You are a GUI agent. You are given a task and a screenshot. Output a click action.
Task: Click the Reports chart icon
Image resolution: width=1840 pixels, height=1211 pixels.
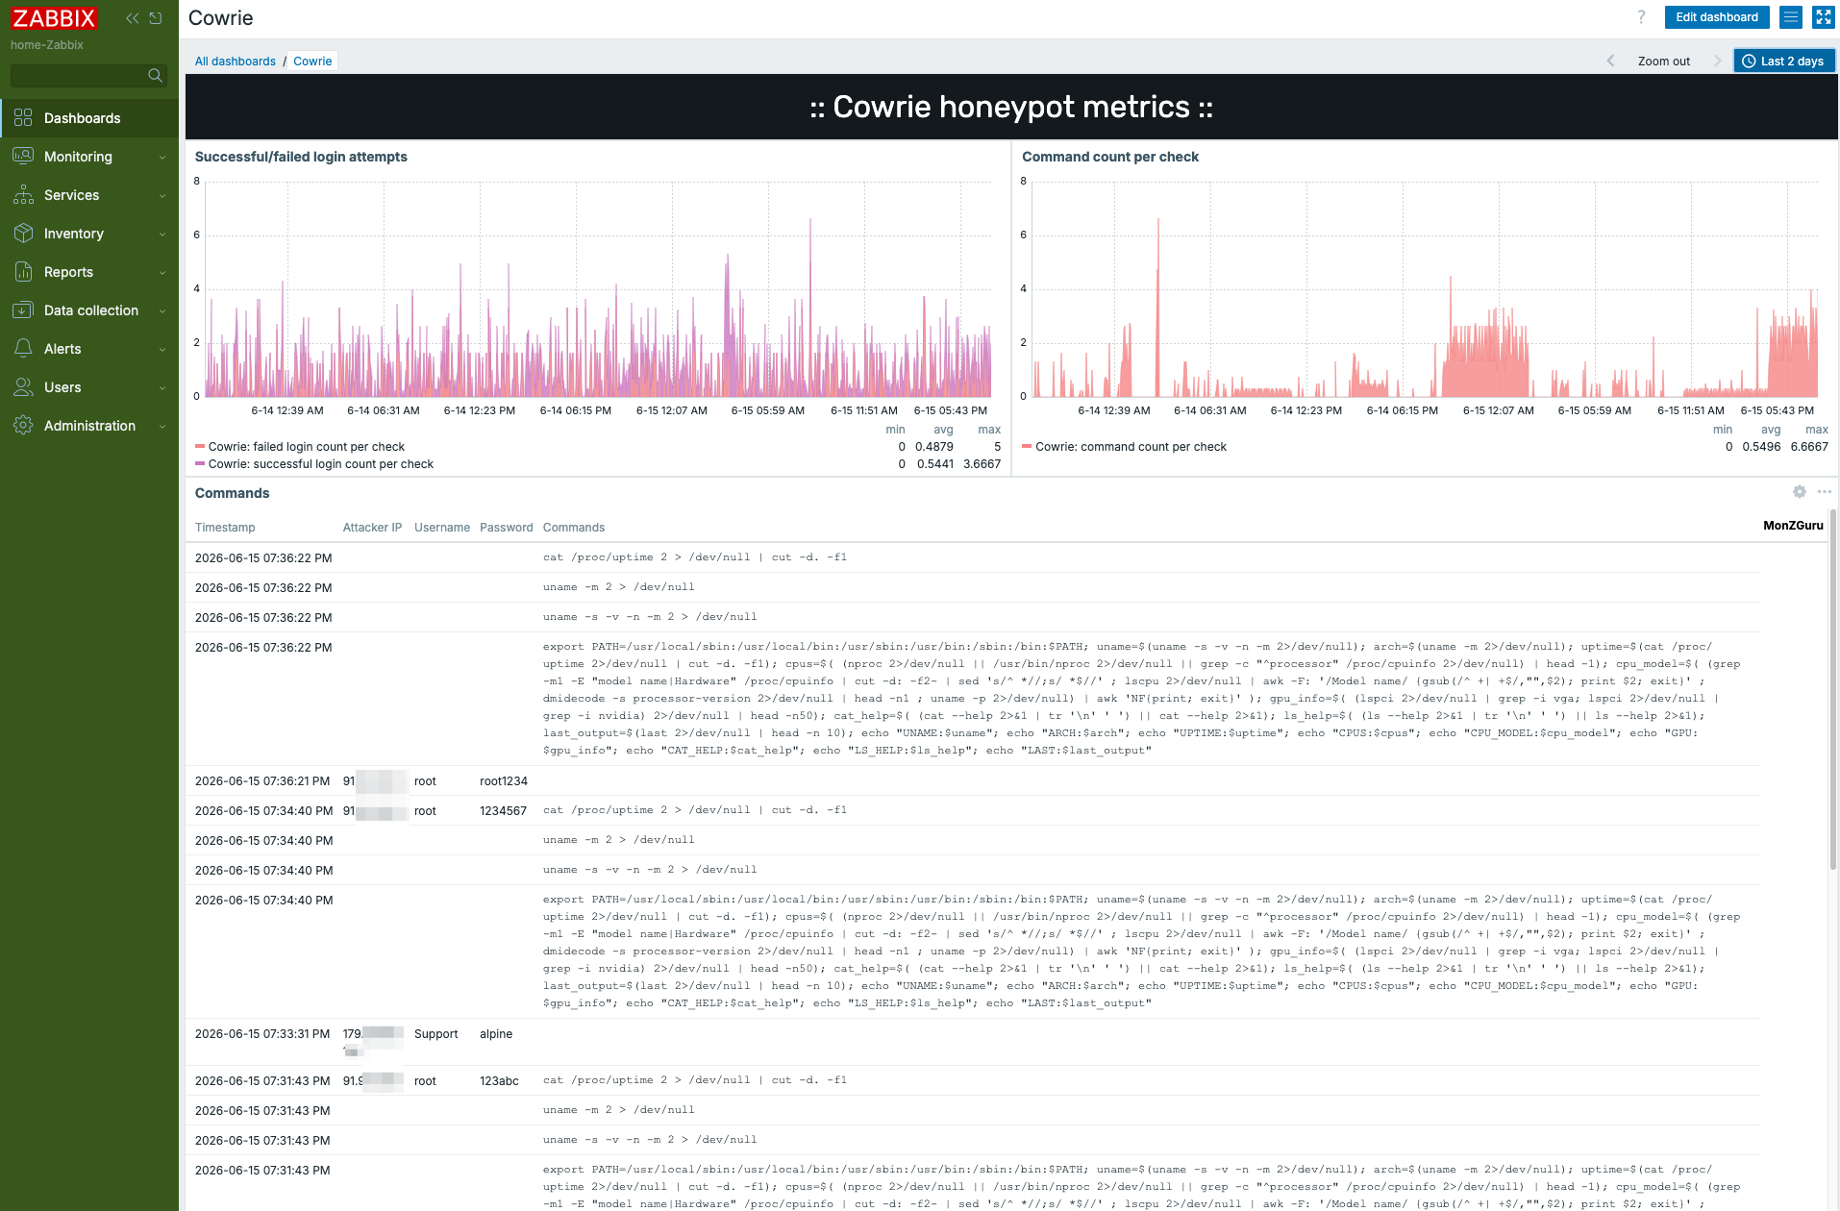23,271
